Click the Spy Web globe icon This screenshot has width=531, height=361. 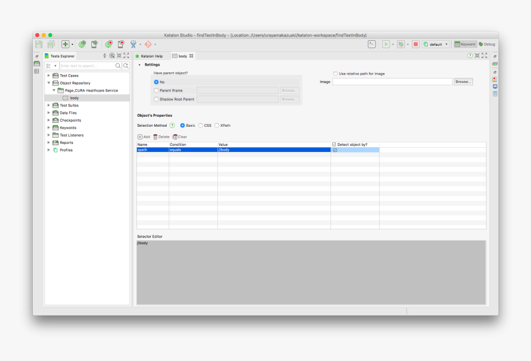[82, 45]
